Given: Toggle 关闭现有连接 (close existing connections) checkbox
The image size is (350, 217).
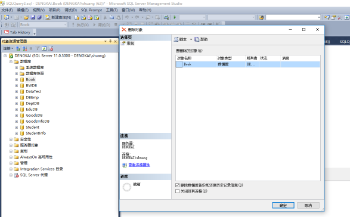Looking at the screenshot, I should pos(178,191).
